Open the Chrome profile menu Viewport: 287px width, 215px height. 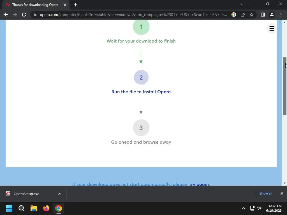pos(272,15)
